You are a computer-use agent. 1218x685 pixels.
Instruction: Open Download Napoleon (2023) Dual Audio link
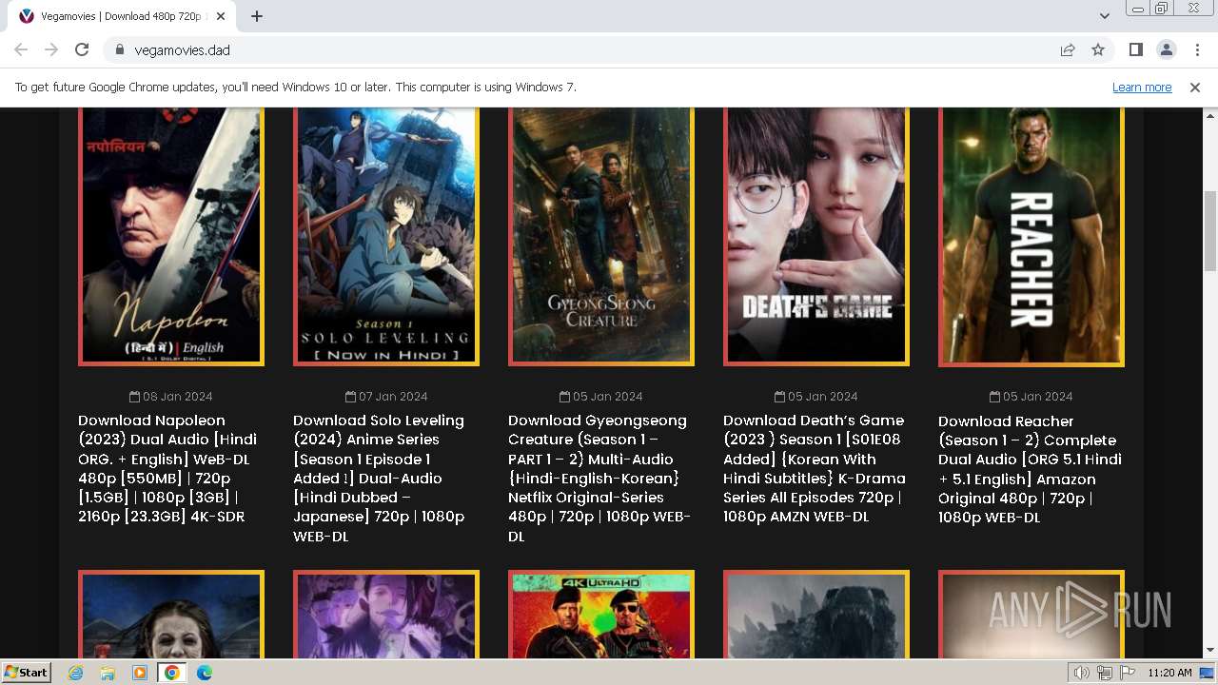[168, 468]
